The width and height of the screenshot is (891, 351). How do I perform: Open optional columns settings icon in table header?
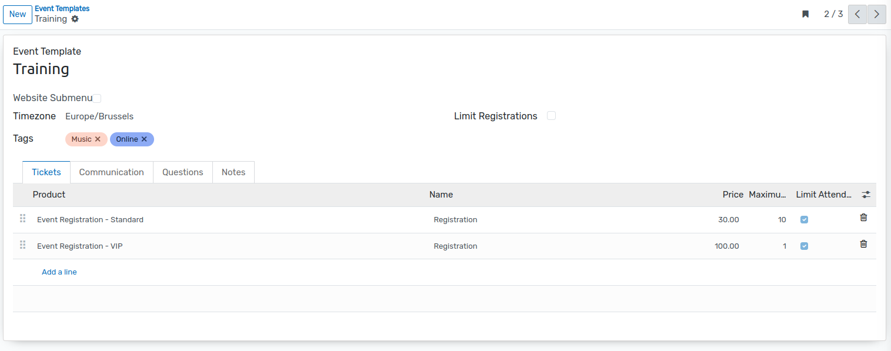click(866, 195)
